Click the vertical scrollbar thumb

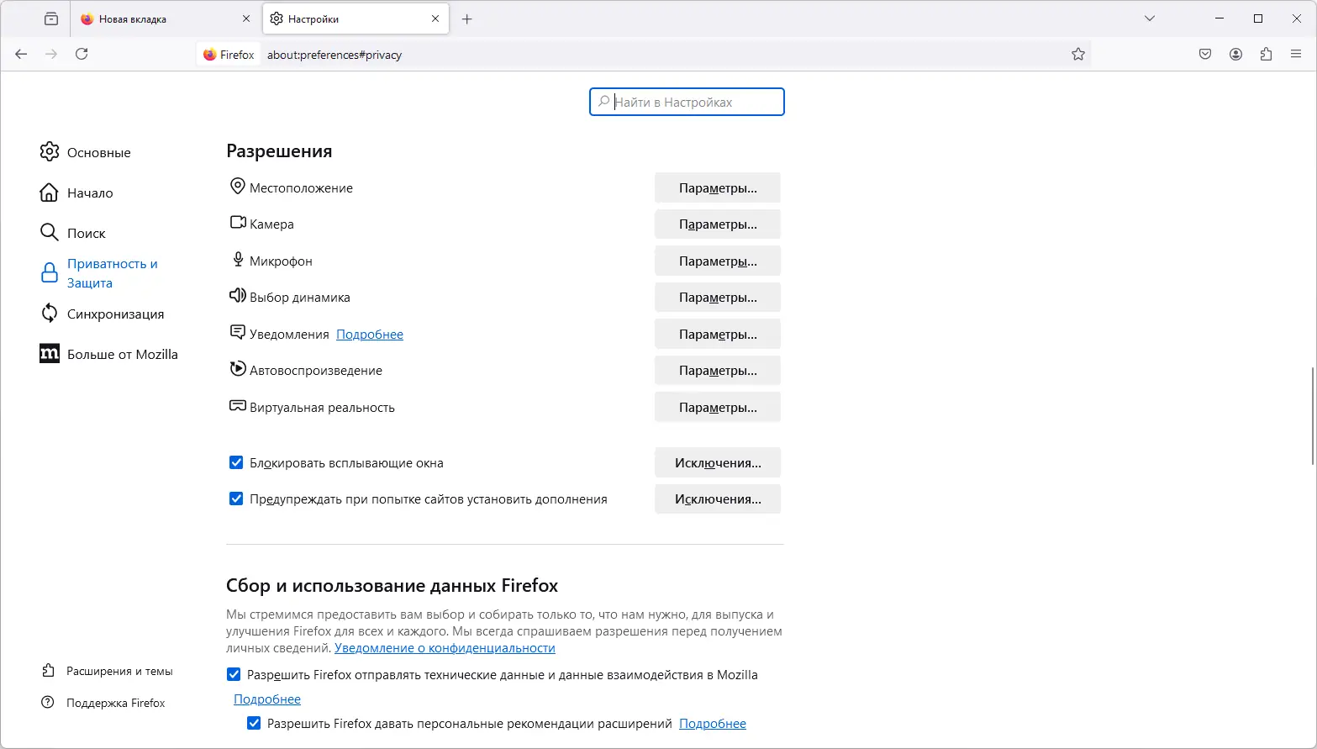click(x=1312, y=415)
